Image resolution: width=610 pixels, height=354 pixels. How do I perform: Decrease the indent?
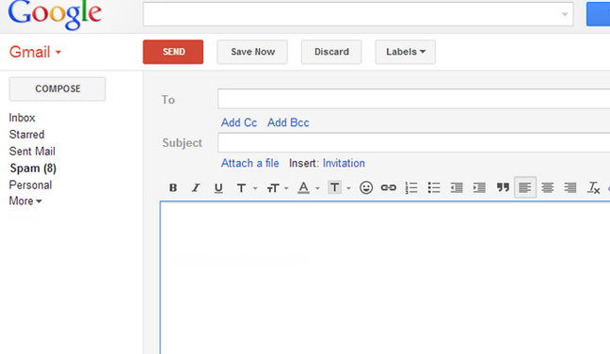tap(457, 187)
